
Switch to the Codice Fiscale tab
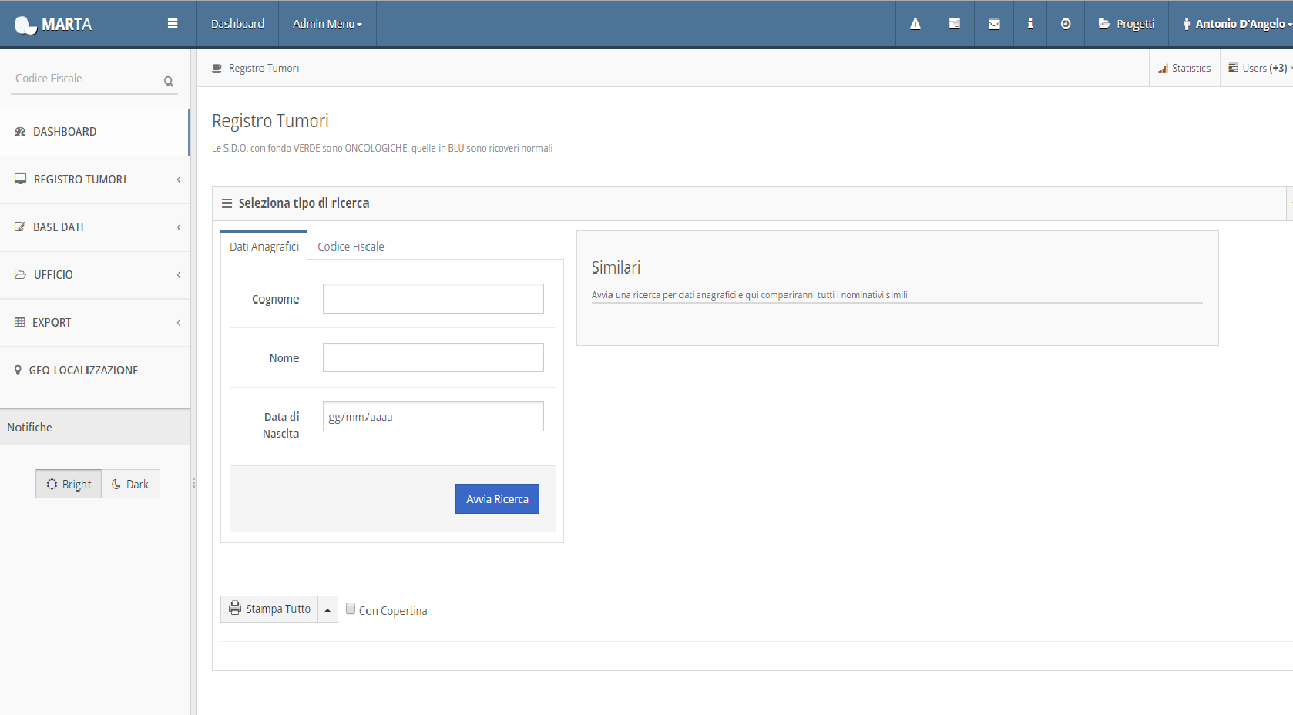coord(351,246)
